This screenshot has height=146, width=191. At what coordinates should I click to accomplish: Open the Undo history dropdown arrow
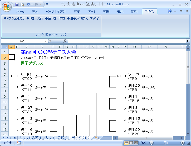click(x=32, y=4)
